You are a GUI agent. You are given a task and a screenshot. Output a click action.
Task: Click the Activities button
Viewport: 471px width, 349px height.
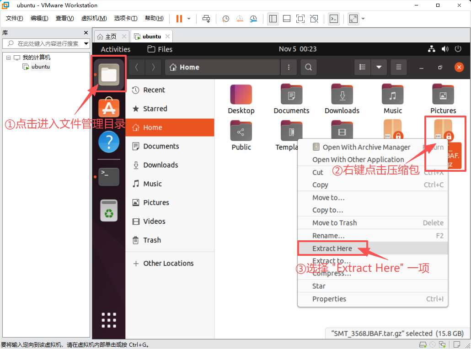tap(116, 49)
